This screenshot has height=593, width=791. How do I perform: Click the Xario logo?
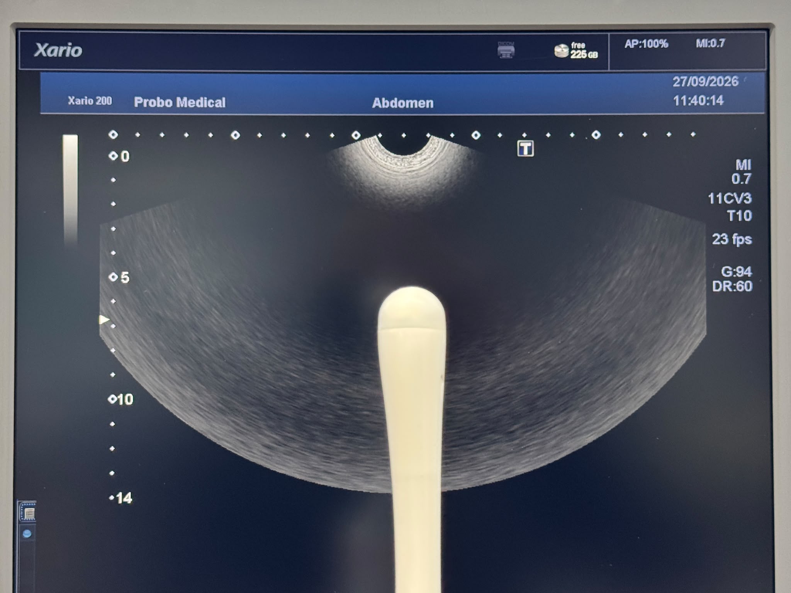[x=58, y=51]
